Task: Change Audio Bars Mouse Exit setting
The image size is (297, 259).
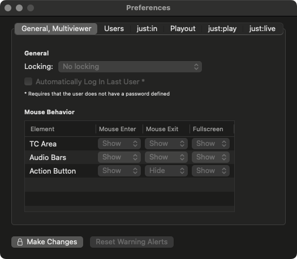Action: click(166, 157)
